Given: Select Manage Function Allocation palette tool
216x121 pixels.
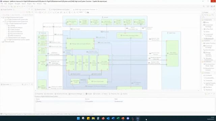Looking at the screenshot, I should pos(207,54).
